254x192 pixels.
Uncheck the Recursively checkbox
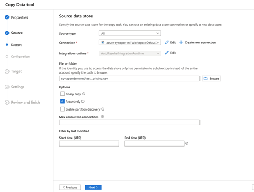[x=62, y=101]
